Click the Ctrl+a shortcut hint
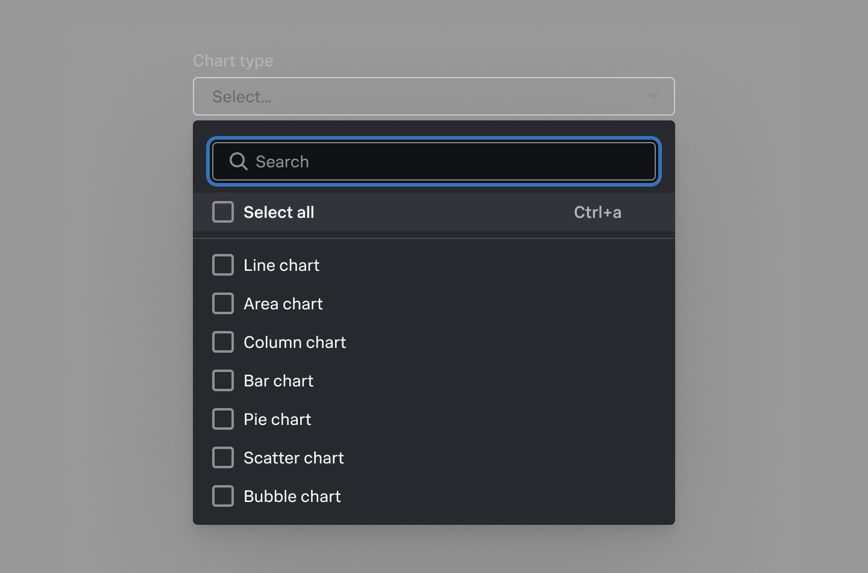The width and height of the screenshot is (868, 573). point(598,212)
